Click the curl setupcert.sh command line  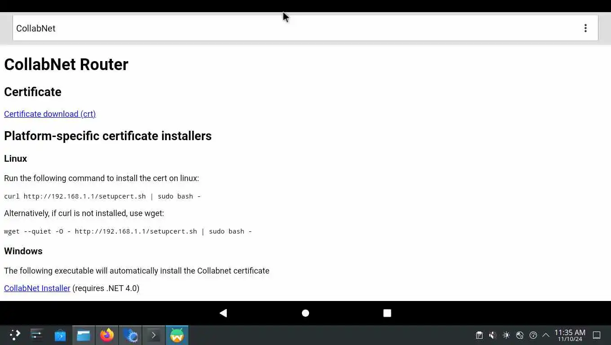[x=102, y=196]
